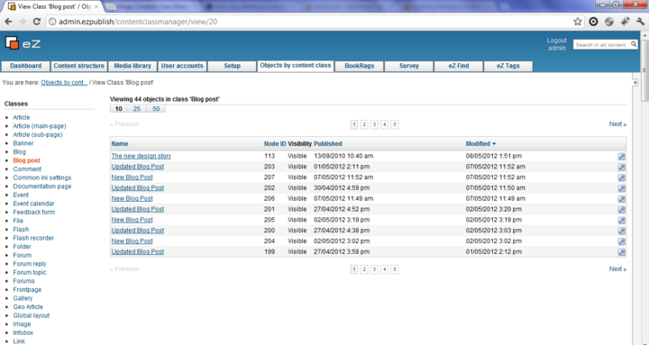Open 'Objects by cont..' breadcrumb link
649x345 pixels.
pos(64,82)
